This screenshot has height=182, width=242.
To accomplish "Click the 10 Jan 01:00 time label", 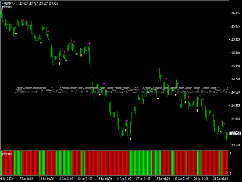I will pos(46,178).
